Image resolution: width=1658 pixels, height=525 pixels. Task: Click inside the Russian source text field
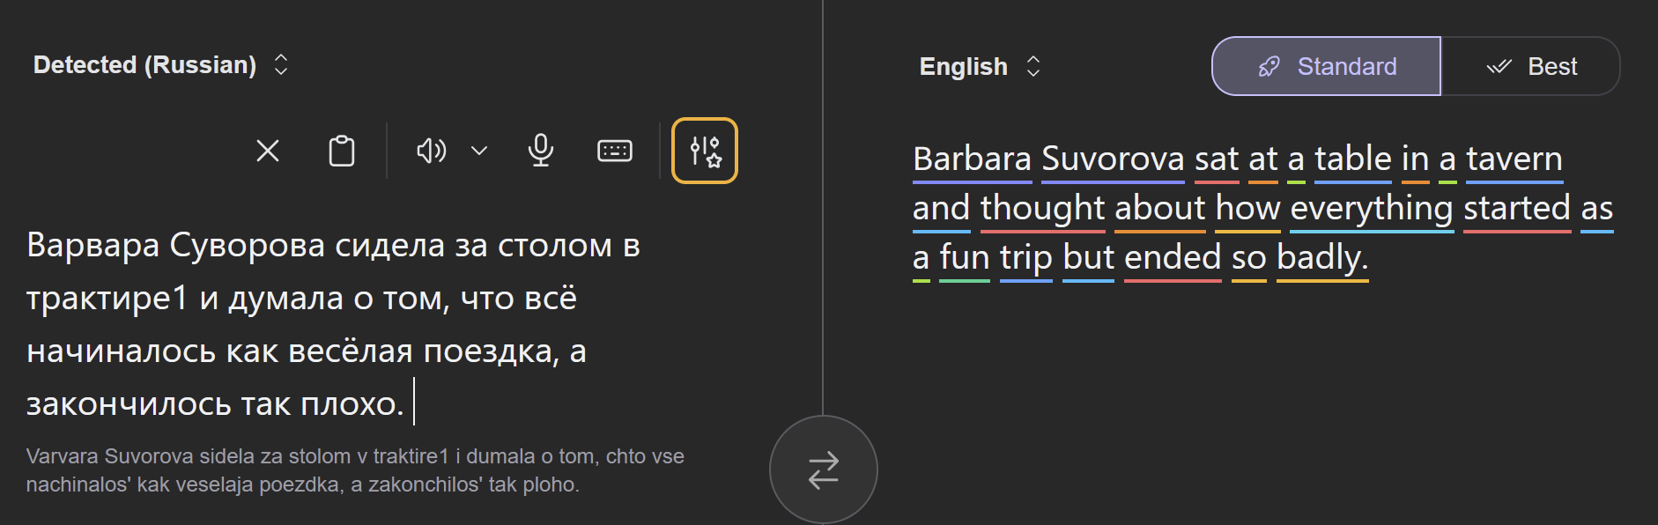(x=333, y=324)
